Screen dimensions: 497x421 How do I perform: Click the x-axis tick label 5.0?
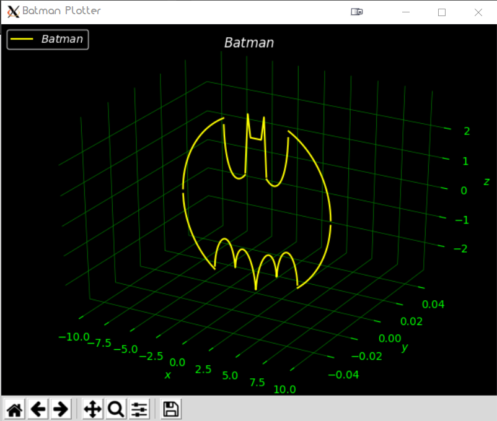[x=230, y=376]
